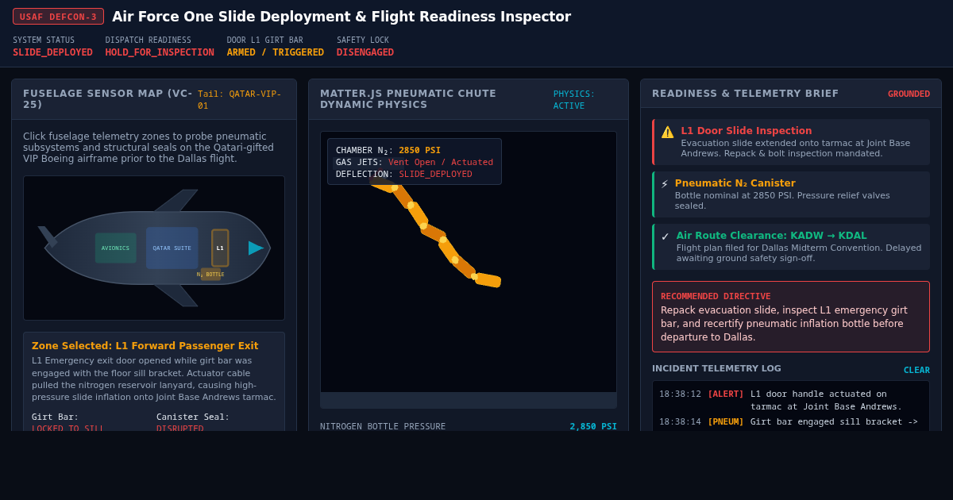Probe the AVIONICS zone on the fuselage map
Screen dimensions: 953x500
(x=115, y=248)
